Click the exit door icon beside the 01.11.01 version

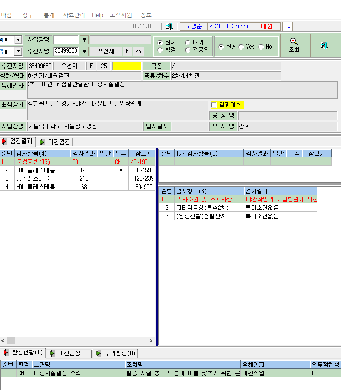pyautogui.click(x=170, y=26)
